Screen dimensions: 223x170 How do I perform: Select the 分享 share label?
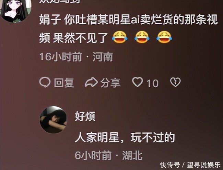(x=110, y=83)
